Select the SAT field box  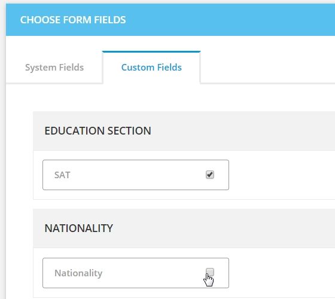136,175
